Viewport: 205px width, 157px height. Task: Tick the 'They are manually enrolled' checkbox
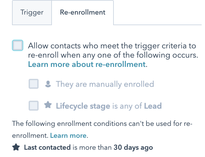pyautogui.click(x=34, y=84)
